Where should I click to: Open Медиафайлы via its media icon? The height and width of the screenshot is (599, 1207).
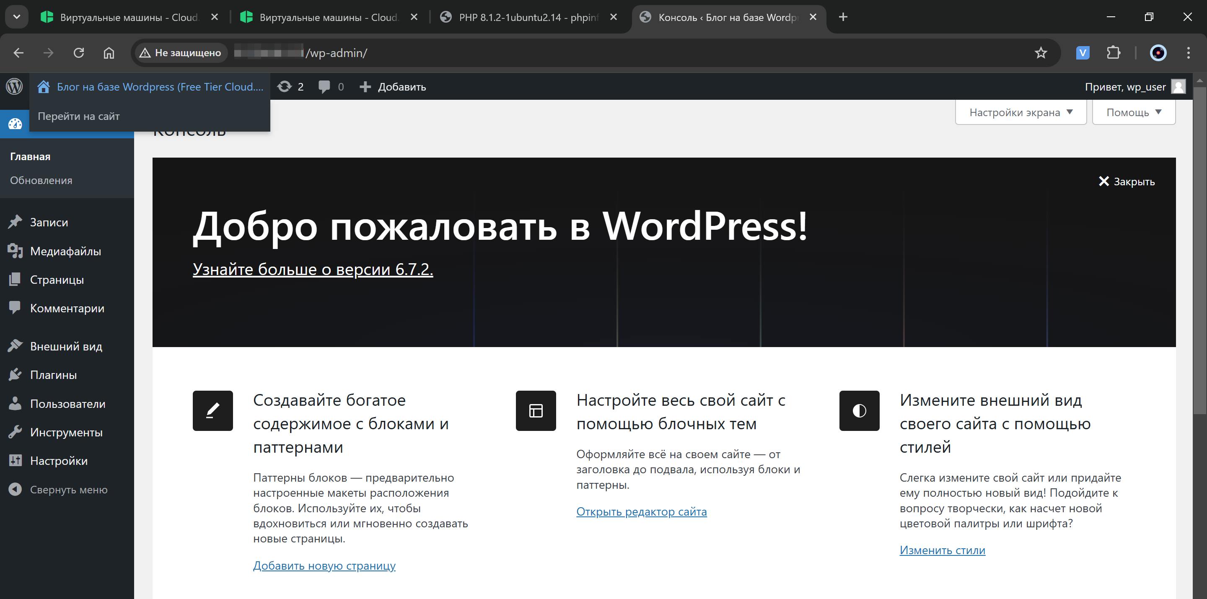(16, 251)
